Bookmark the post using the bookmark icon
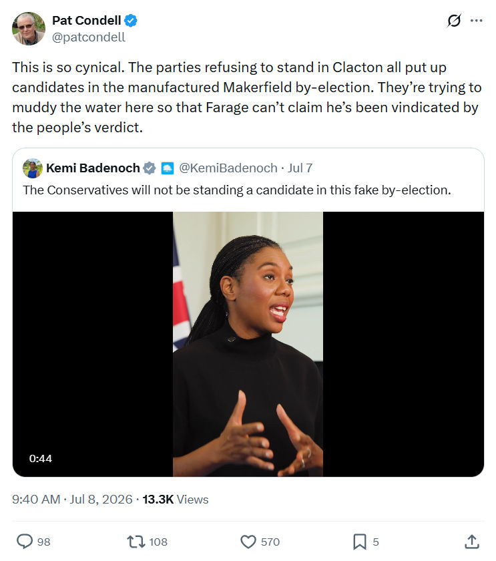496x561 pixels. [x=360, y=542]
